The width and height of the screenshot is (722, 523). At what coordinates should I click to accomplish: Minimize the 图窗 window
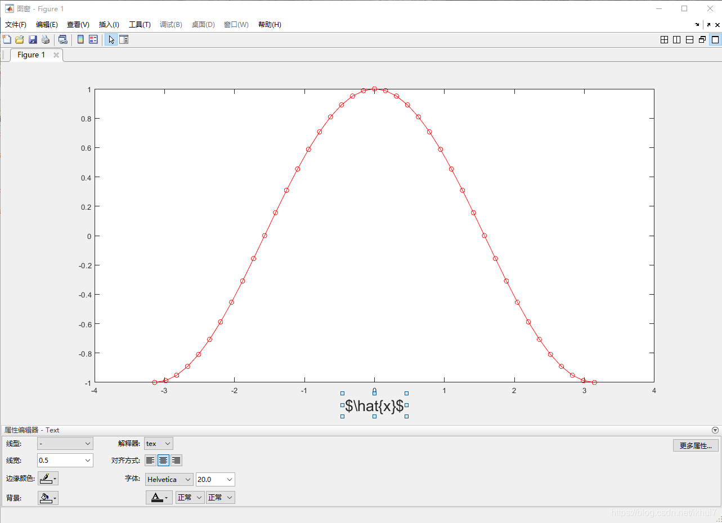click(x=658, y=8)
